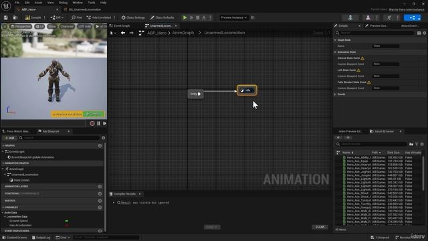
Task: Select the blue Animation Blueprint mode icon
Action: coord(412,18)
